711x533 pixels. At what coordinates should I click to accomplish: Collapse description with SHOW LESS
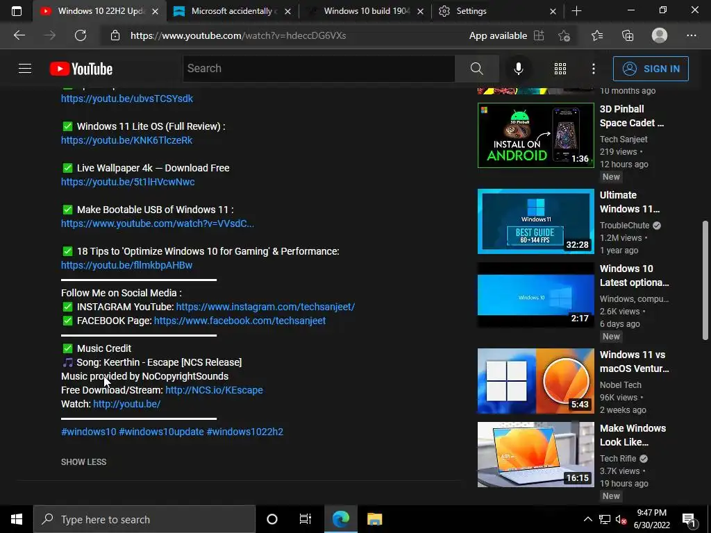point(84,462)
